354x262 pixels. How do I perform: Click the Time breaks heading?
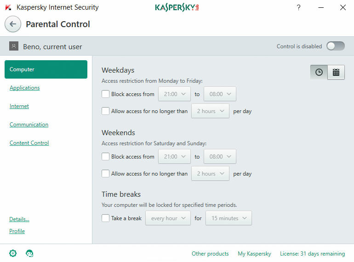click(121, 194)
